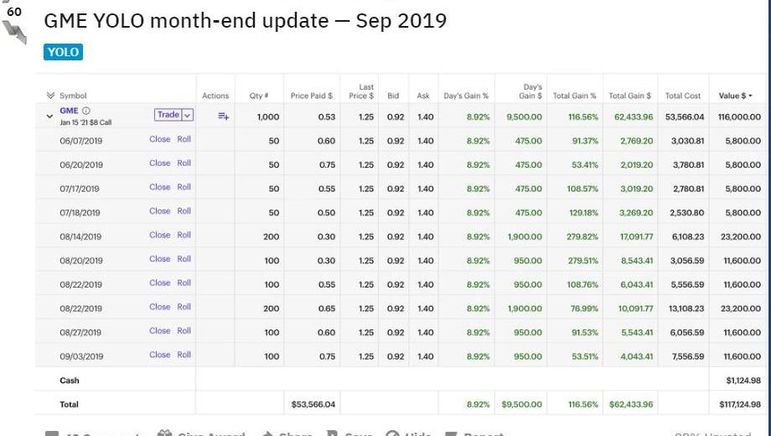Roll the 07/18/2019 lot
This screenshot has height=436, width=771.
coord(184,211)
